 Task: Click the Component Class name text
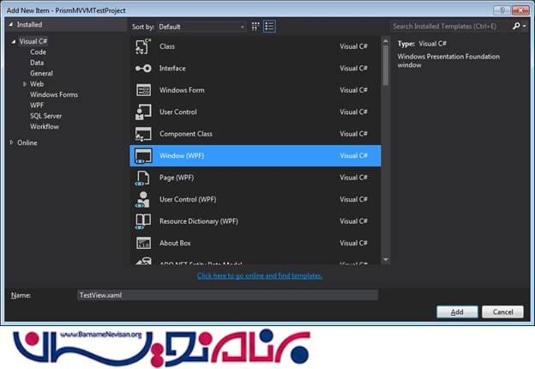tap(185, 134)
